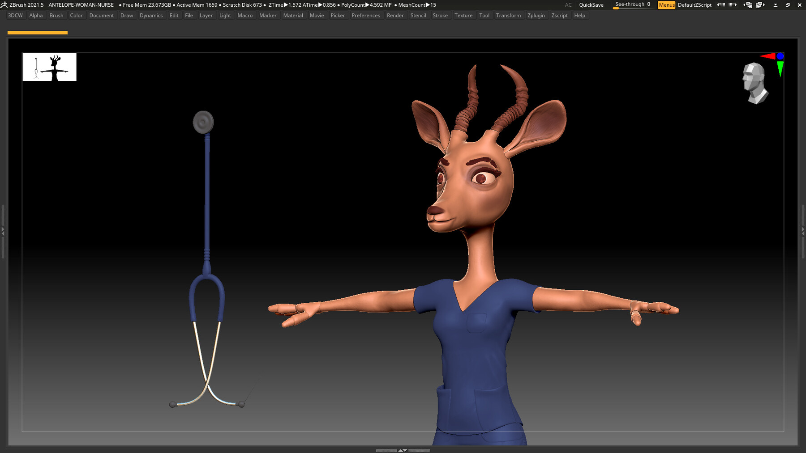Open the Zscript menu

click(559, 15)
